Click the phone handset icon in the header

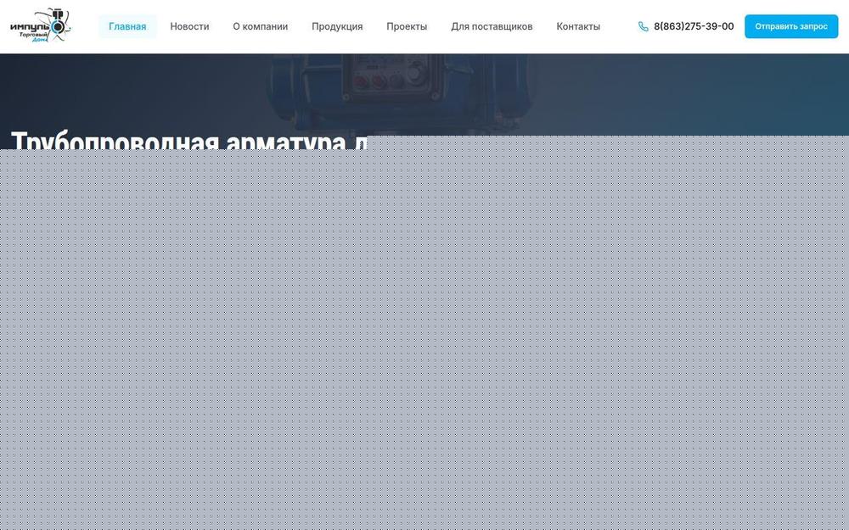point(644,26)
